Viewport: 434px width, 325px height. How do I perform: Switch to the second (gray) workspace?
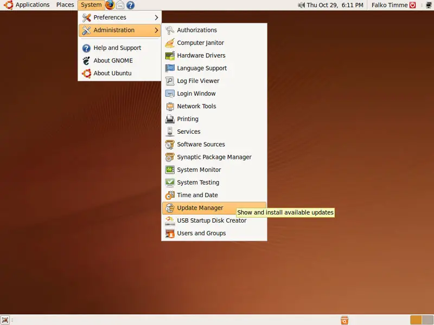[x=427, y=320]
